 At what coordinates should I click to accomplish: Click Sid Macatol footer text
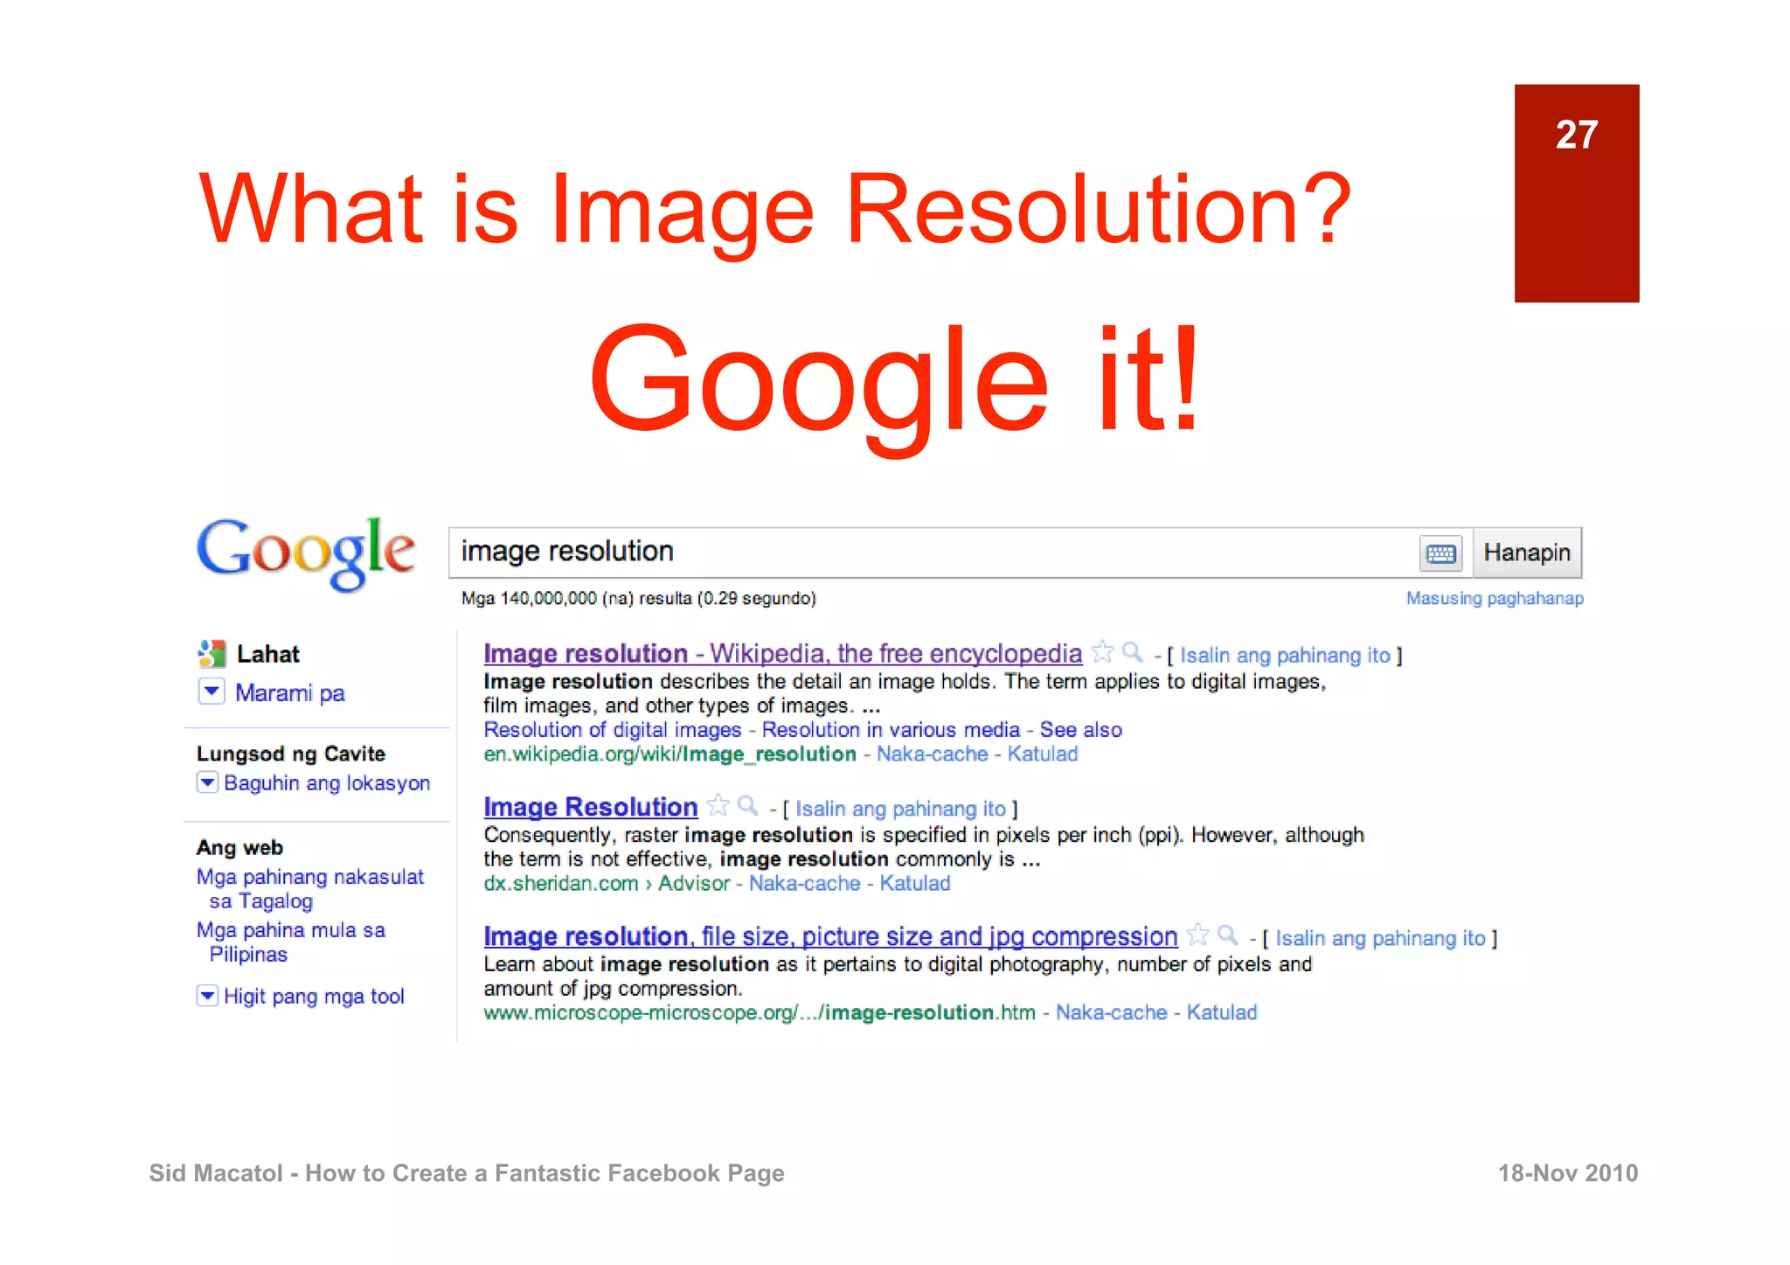point(466,1172)
